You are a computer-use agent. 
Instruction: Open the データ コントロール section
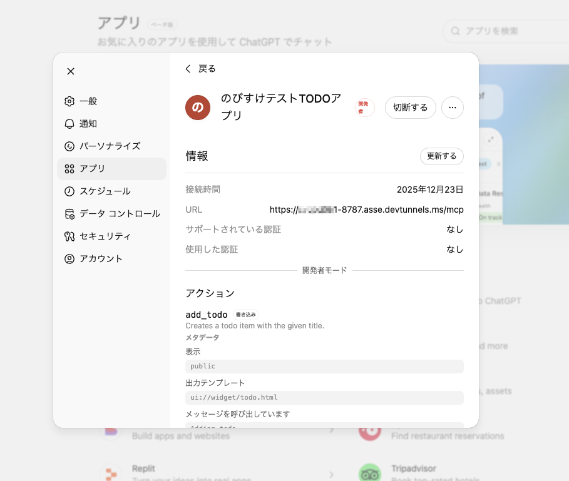[x=112, y=214]
